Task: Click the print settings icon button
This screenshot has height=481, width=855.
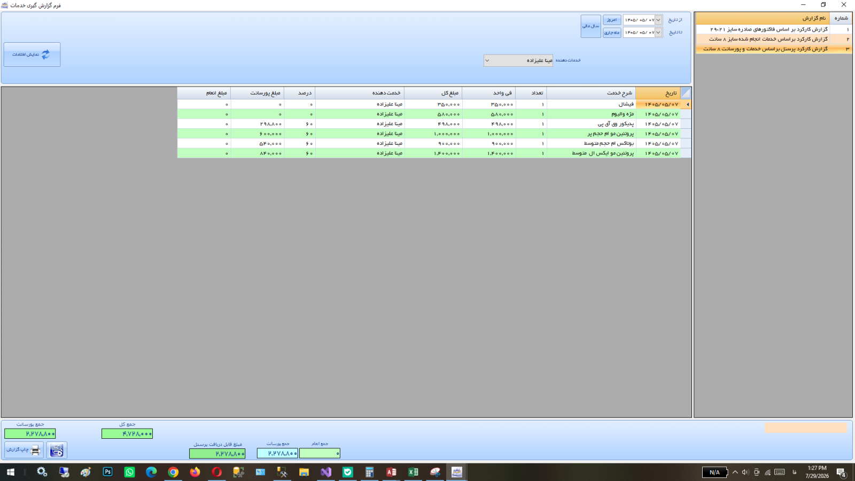Action: click(57, 450)
